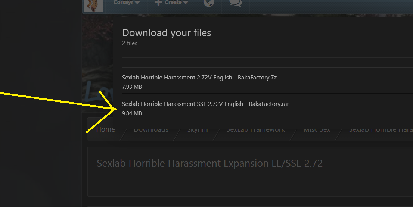Download Sexlab Horrible Harassment 2.72V .7z file
Viewport: 413px width, 207px height.
199,78
